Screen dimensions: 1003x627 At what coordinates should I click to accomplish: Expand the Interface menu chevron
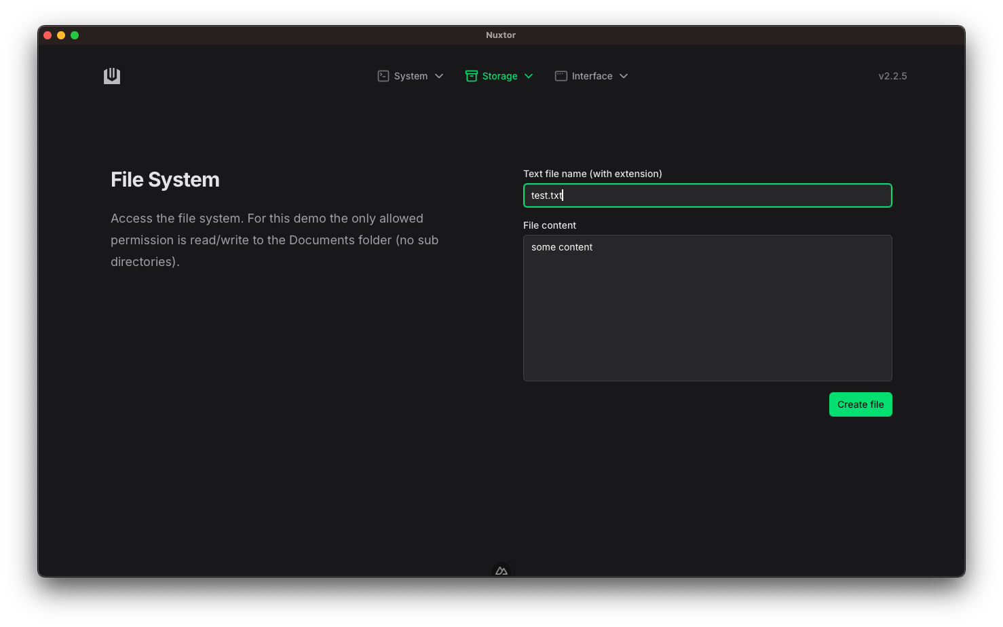point(624,76)
